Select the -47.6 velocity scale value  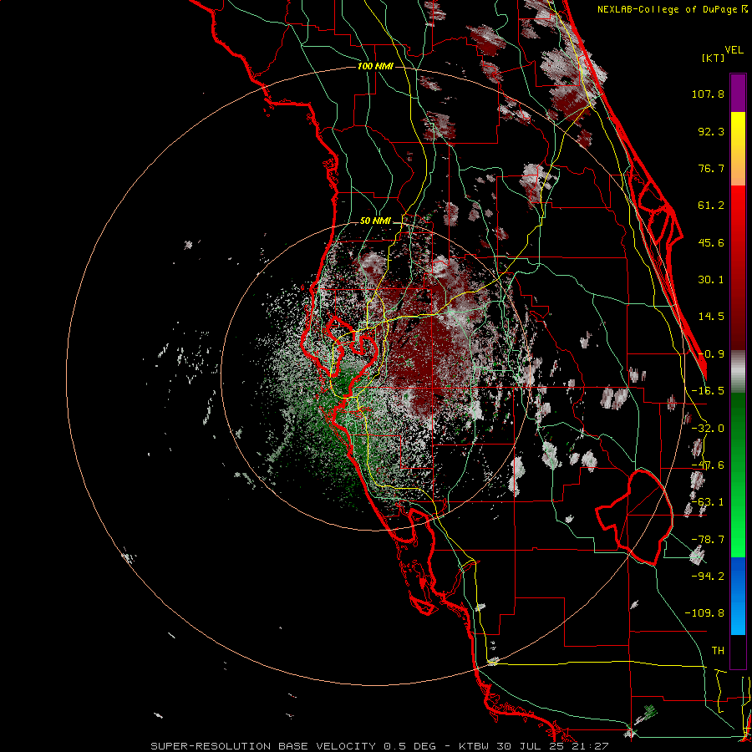pos(708,465)
